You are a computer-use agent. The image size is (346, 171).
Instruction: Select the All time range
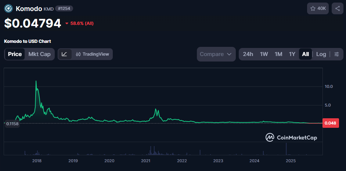pos(305,54)
